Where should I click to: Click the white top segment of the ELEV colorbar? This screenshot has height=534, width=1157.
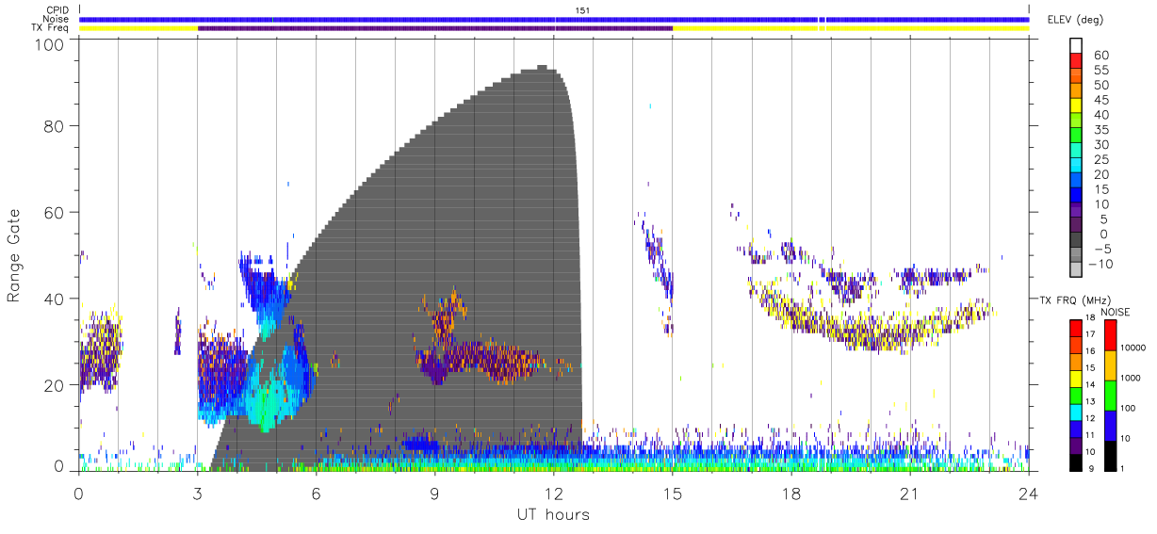tap(1075, 46)
